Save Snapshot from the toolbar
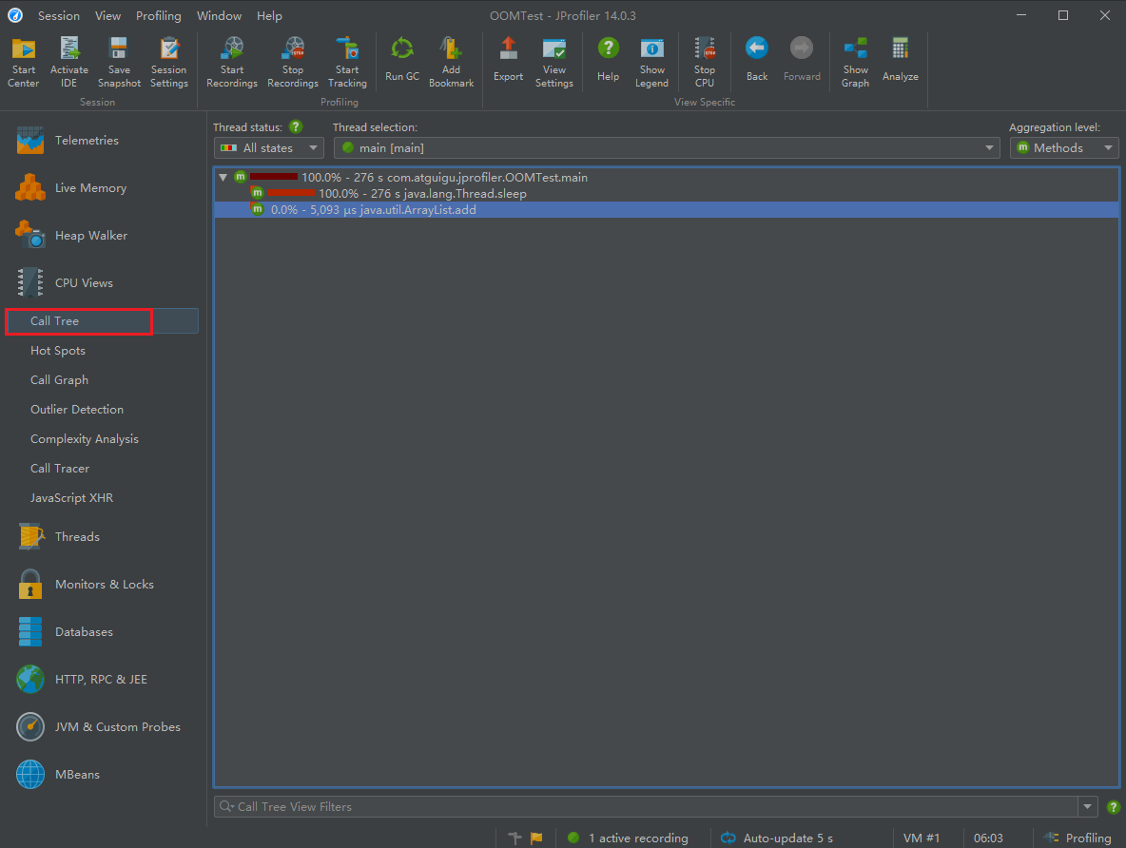Screen dimensions: 1126x848 pyautogui.click(x=119, y=63)
